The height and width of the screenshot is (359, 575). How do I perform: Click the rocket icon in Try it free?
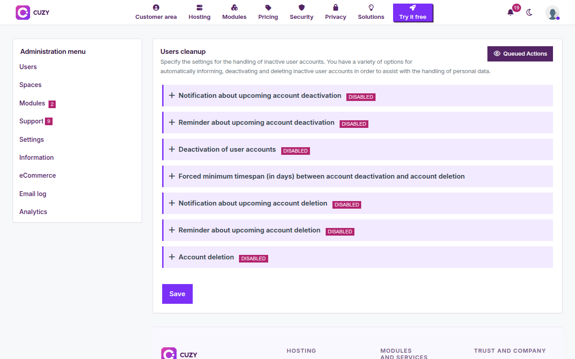point(413,8)
